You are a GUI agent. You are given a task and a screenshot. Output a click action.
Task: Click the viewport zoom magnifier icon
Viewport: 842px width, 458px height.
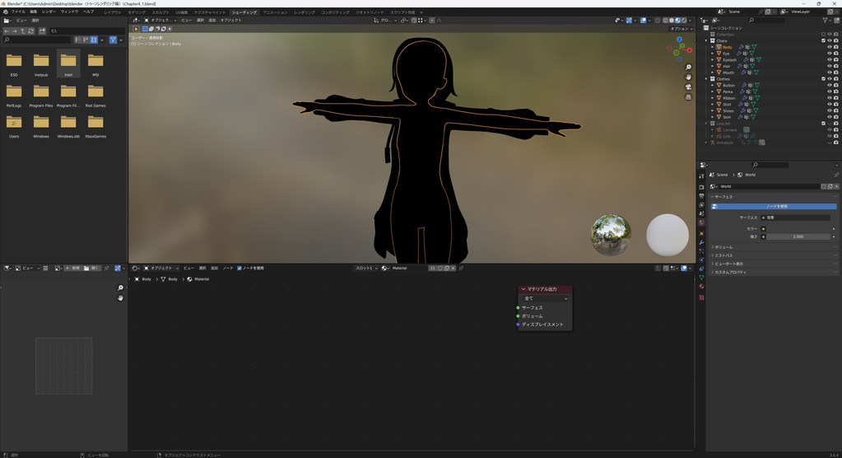(688, 67)
